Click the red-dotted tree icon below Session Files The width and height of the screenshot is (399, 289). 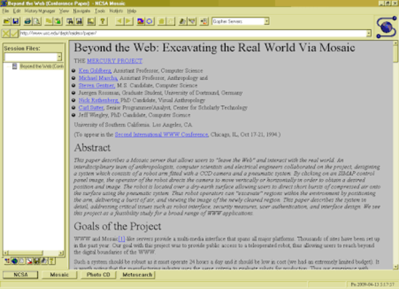[x=7, y=261]
